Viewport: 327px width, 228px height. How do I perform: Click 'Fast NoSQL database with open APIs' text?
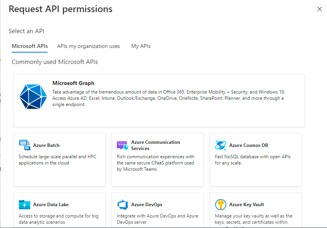253,160
